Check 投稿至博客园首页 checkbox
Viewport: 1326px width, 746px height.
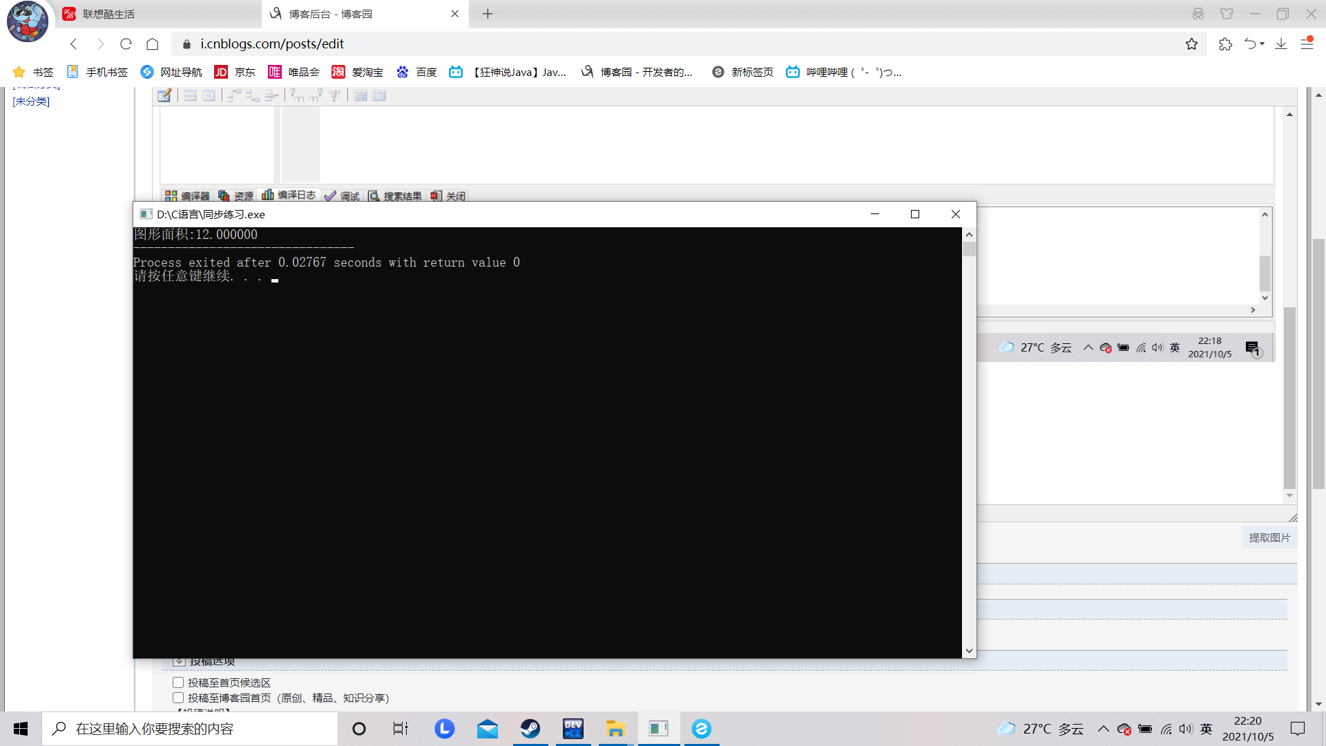(178, 698)
